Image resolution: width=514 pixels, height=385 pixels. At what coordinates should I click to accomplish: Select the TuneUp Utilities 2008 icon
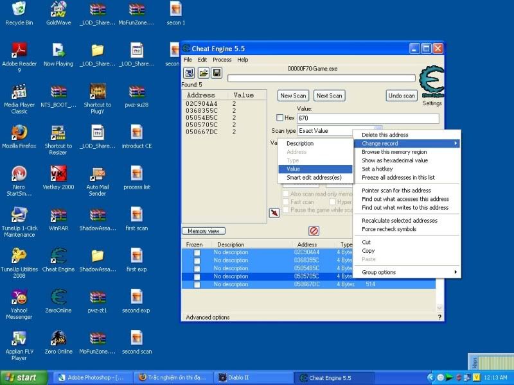tap(19, 263)
